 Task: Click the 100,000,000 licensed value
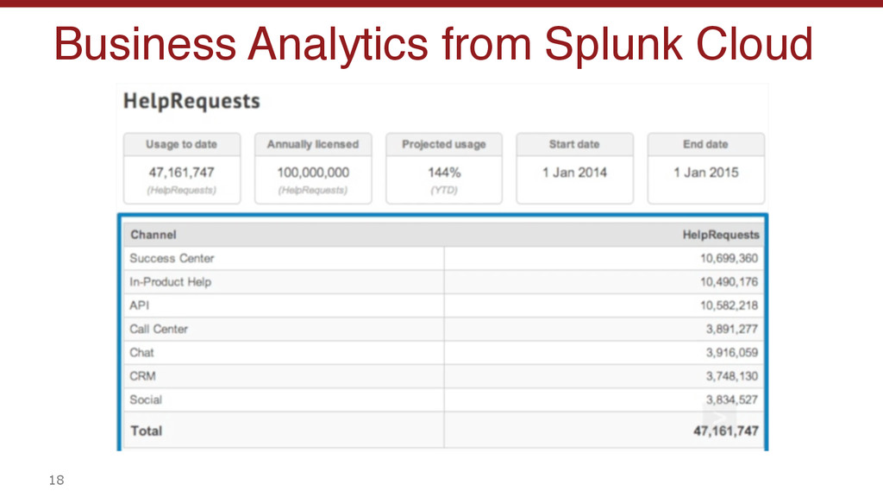(313, 173)
